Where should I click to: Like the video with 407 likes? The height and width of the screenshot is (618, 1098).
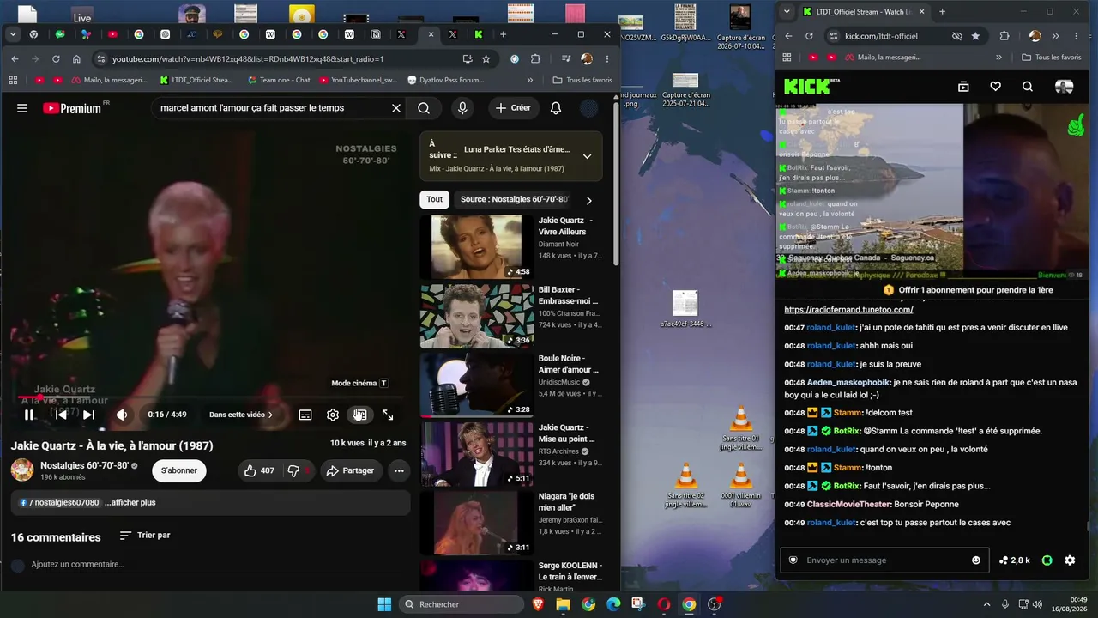(259, 470)
